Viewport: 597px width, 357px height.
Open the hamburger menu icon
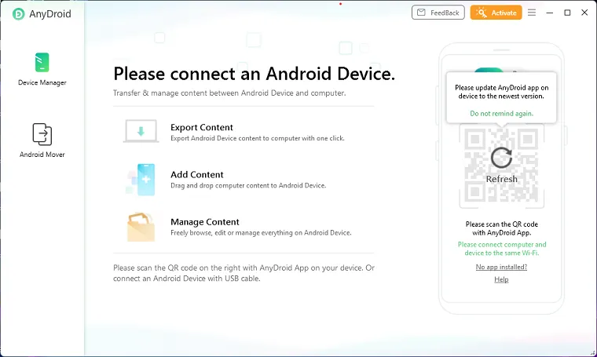532,13
